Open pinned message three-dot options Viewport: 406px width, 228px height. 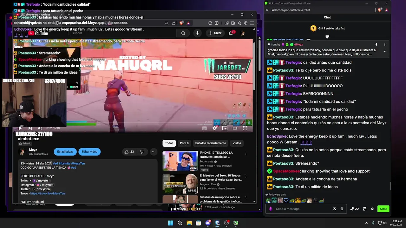pos(385,45)
